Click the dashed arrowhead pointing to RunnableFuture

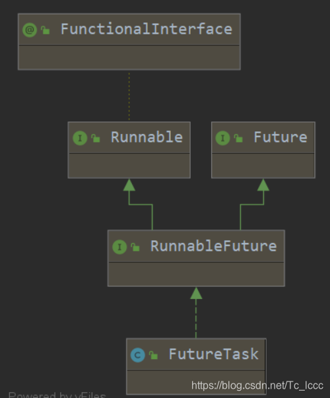[x=196, y=293]
